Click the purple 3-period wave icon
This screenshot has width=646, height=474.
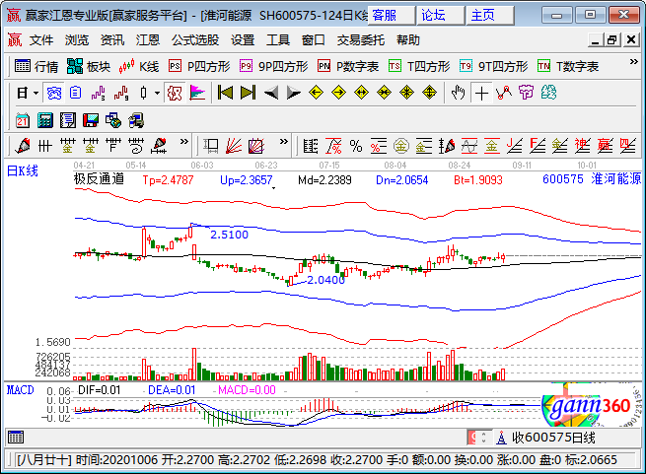pyautogui.click(x=98, y=93)
